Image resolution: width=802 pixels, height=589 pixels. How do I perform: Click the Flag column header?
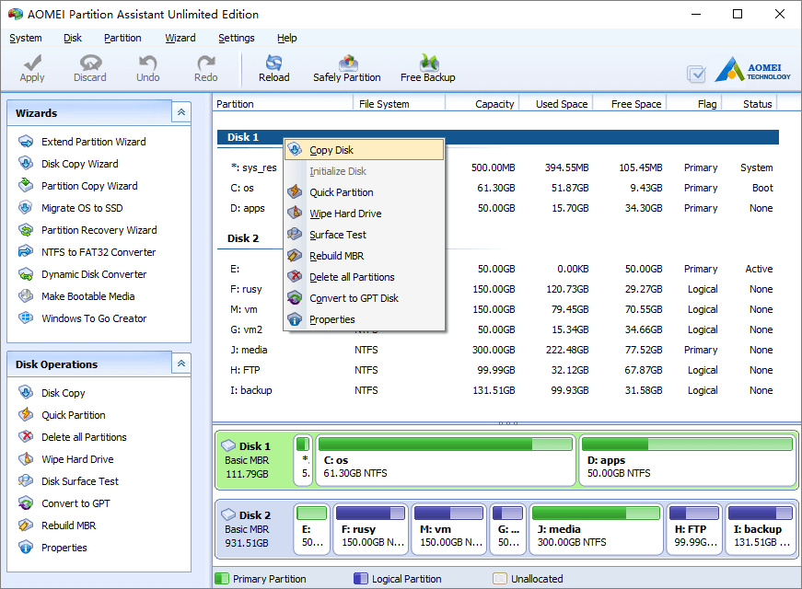[694, 104]
